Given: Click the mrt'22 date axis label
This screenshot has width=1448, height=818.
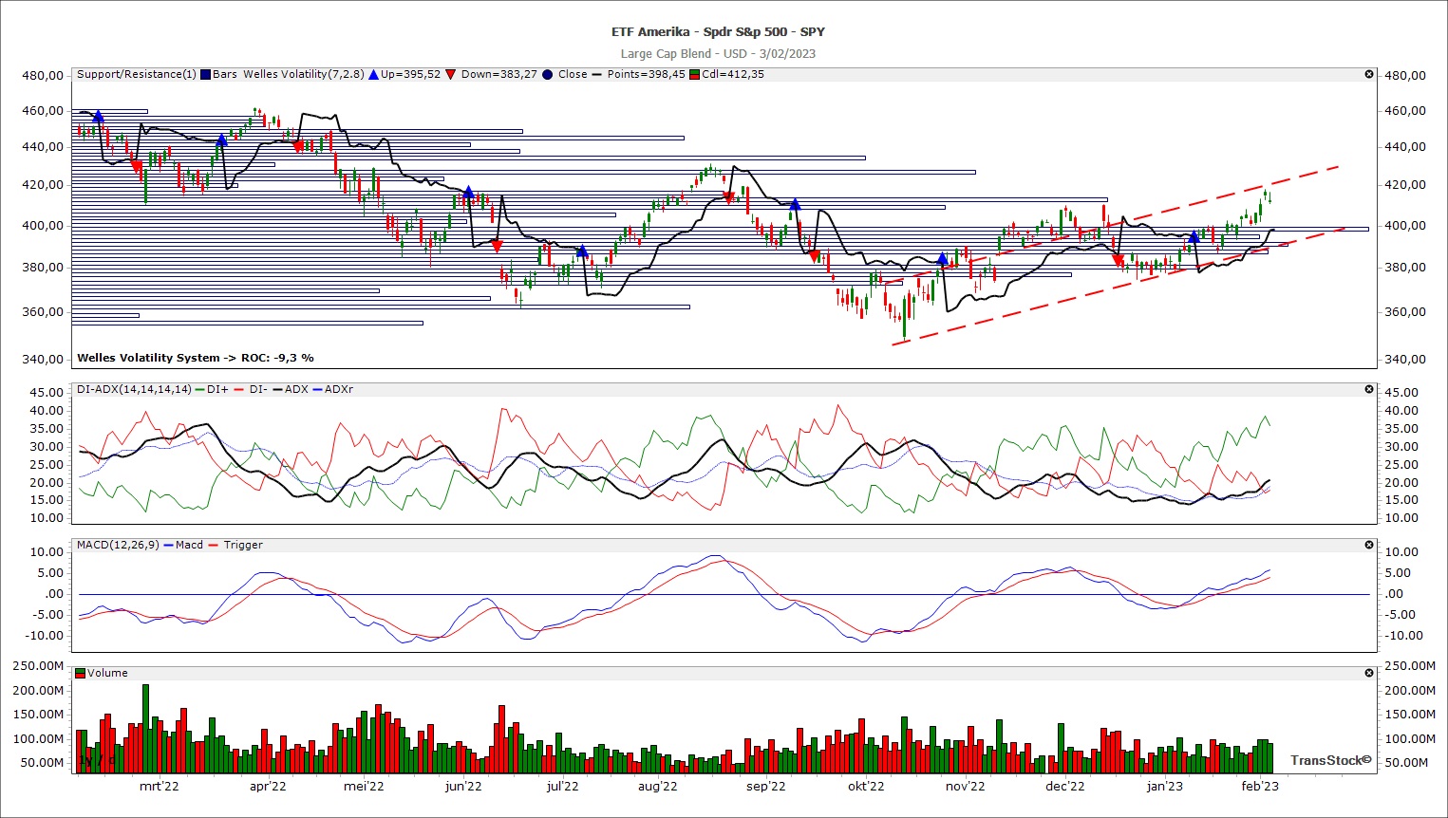Looking at the screenshot, I should (x=160, y=786).
